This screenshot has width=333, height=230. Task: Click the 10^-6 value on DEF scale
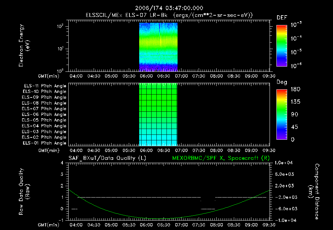click(x=296, y=66)
